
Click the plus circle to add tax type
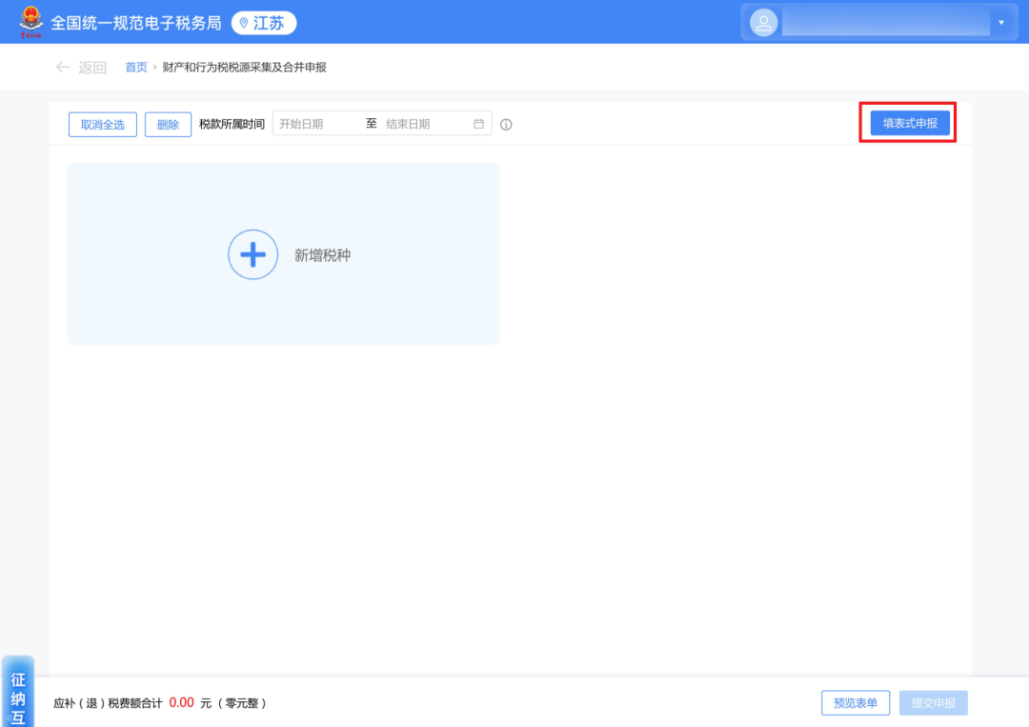pyautogui.click(x=252, y=254)
